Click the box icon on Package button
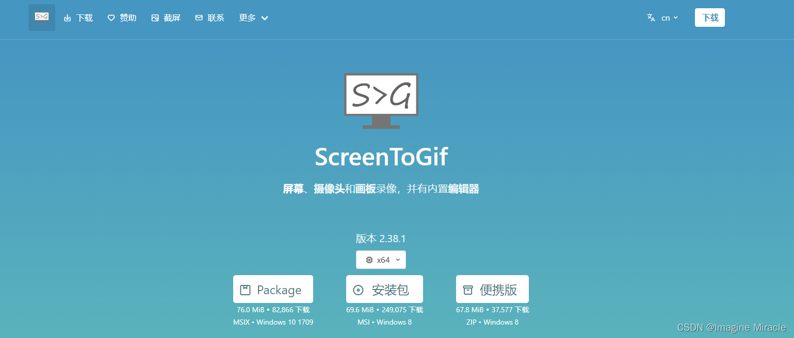Viewport: 794px width, 338px height. [x=246, y=290]
